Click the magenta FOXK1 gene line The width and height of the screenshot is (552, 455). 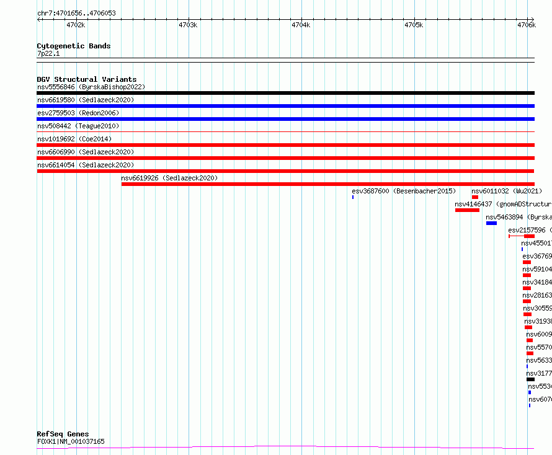click(285, 448)
